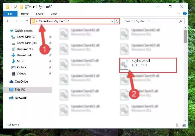Screen dimensions: 195x136
Task: Click the vertical scrollbar thumb
Action: pos(185,36)
